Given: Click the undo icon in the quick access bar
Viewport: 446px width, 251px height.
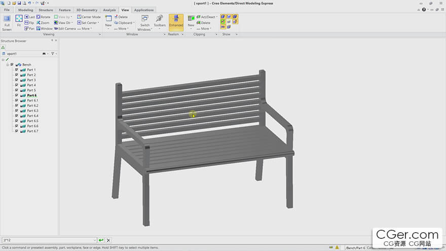Looking at the screenshot, I should point(29,3).
